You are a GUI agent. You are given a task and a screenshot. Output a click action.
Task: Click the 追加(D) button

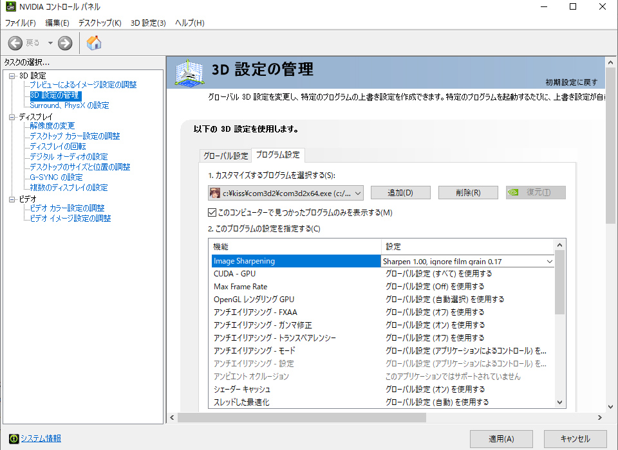[400, 192]
